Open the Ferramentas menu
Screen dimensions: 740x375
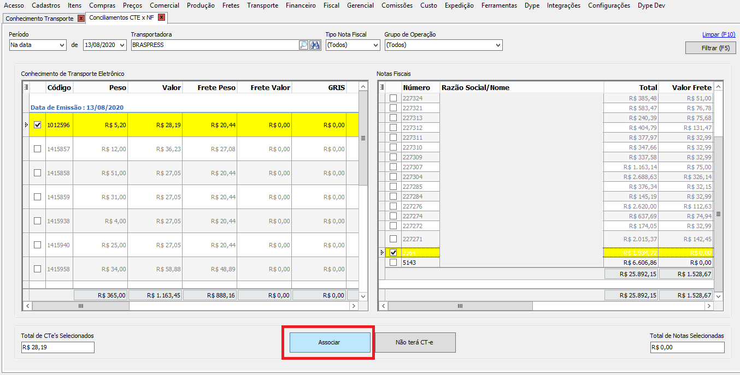[499, 5]
